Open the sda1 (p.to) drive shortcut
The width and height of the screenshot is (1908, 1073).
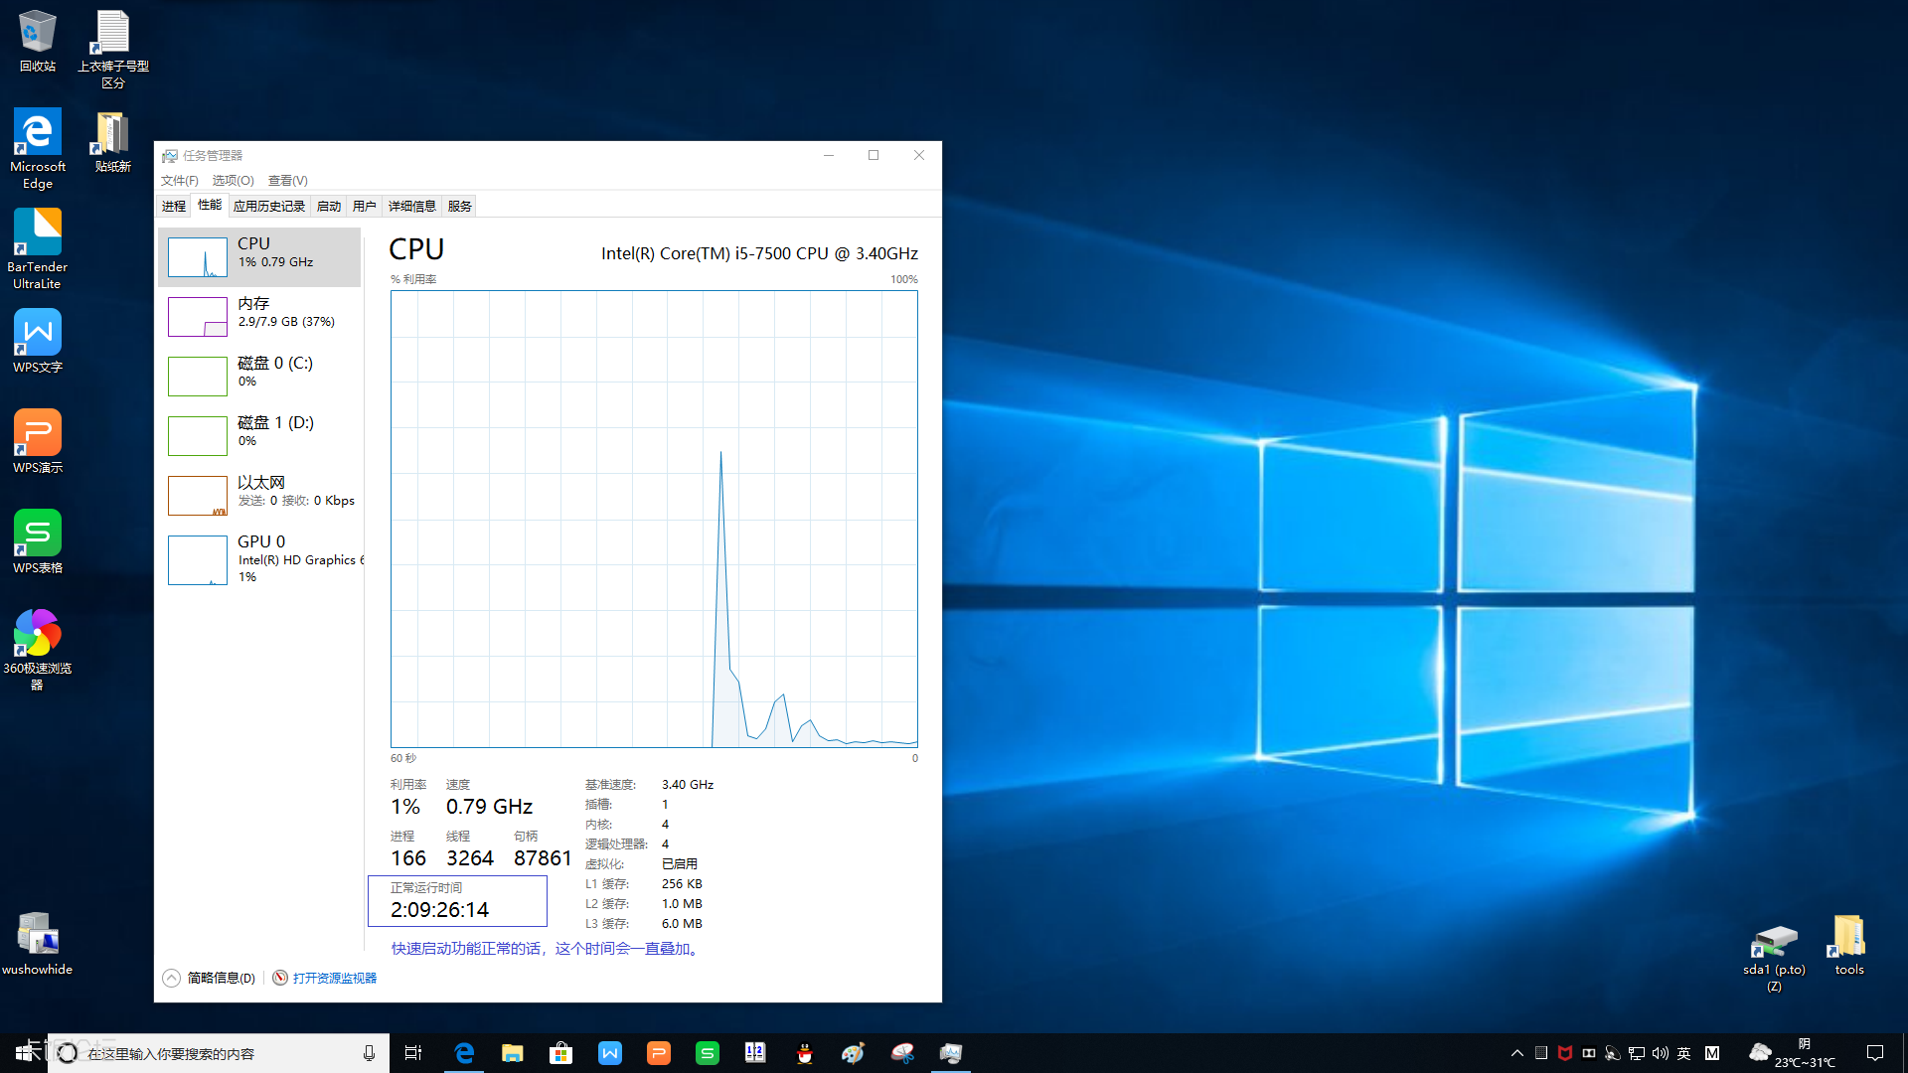1775,958
